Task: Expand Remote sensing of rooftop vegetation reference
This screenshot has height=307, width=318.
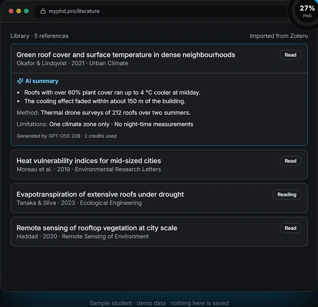Action: point(159,232)
